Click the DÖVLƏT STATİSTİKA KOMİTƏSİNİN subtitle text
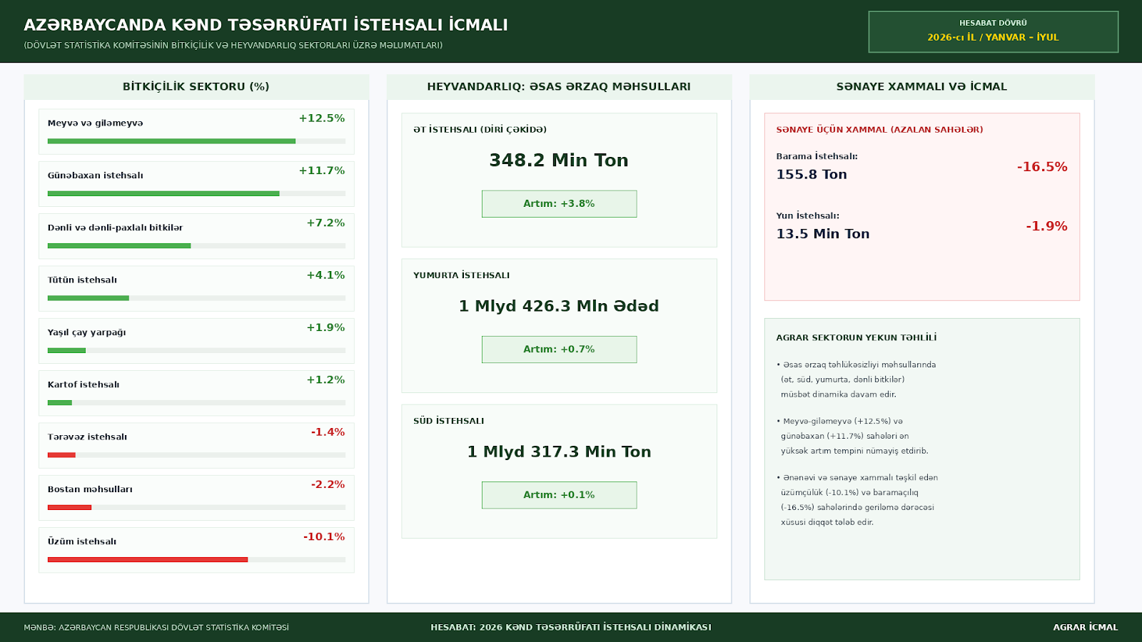The height and width of the screenshot is (642, 1142). 233,46
